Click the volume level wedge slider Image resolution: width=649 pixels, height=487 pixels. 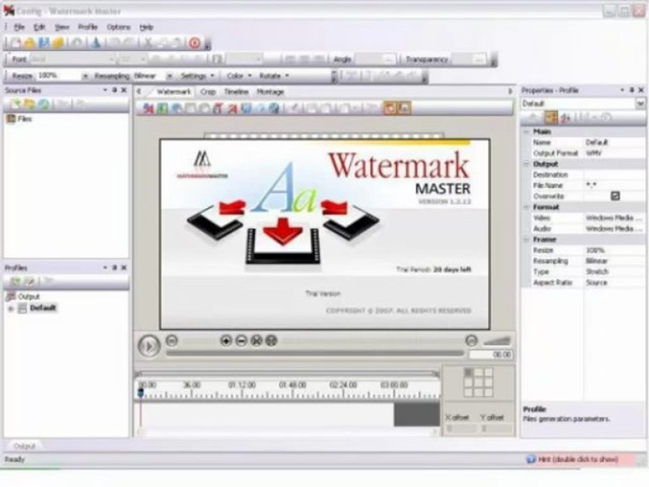[x=497, y=340]
